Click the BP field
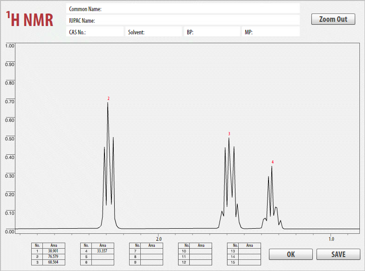 (x=212, y=32)
